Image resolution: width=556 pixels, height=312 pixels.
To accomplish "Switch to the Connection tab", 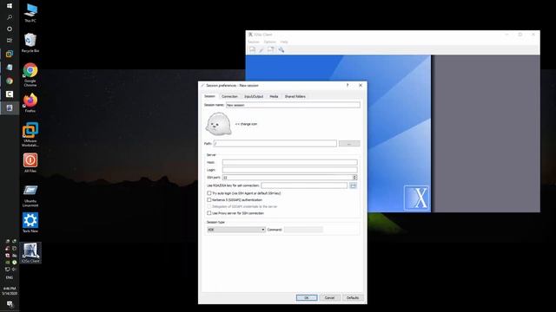I will pos(229,96).
